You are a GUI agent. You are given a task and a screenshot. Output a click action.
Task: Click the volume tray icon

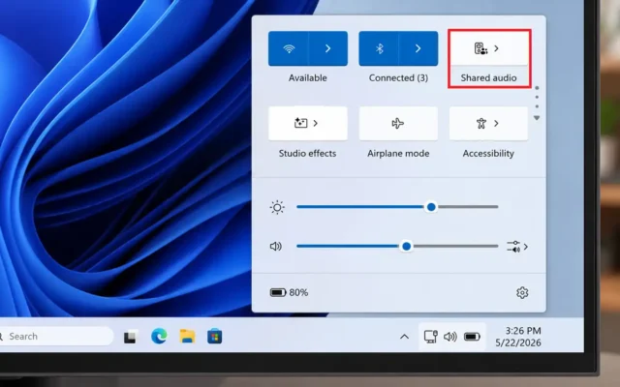click(450, 337)
